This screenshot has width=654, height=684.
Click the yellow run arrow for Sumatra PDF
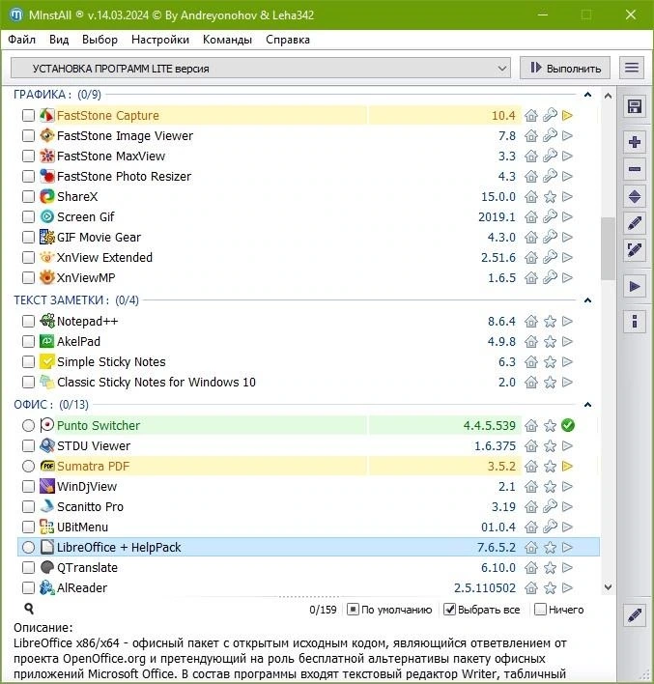tap(567, 467)
